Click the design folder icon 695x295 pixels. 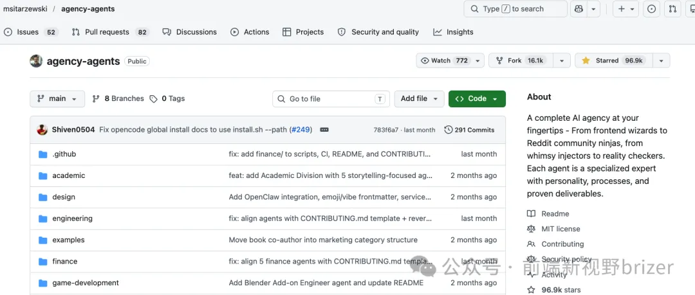(43, 197)
